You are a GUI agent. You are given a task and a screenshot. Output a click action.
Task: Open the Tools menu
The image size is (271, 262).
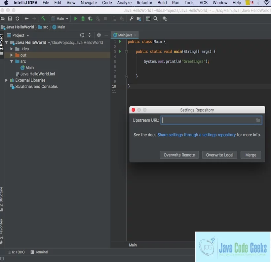[189, 3]
